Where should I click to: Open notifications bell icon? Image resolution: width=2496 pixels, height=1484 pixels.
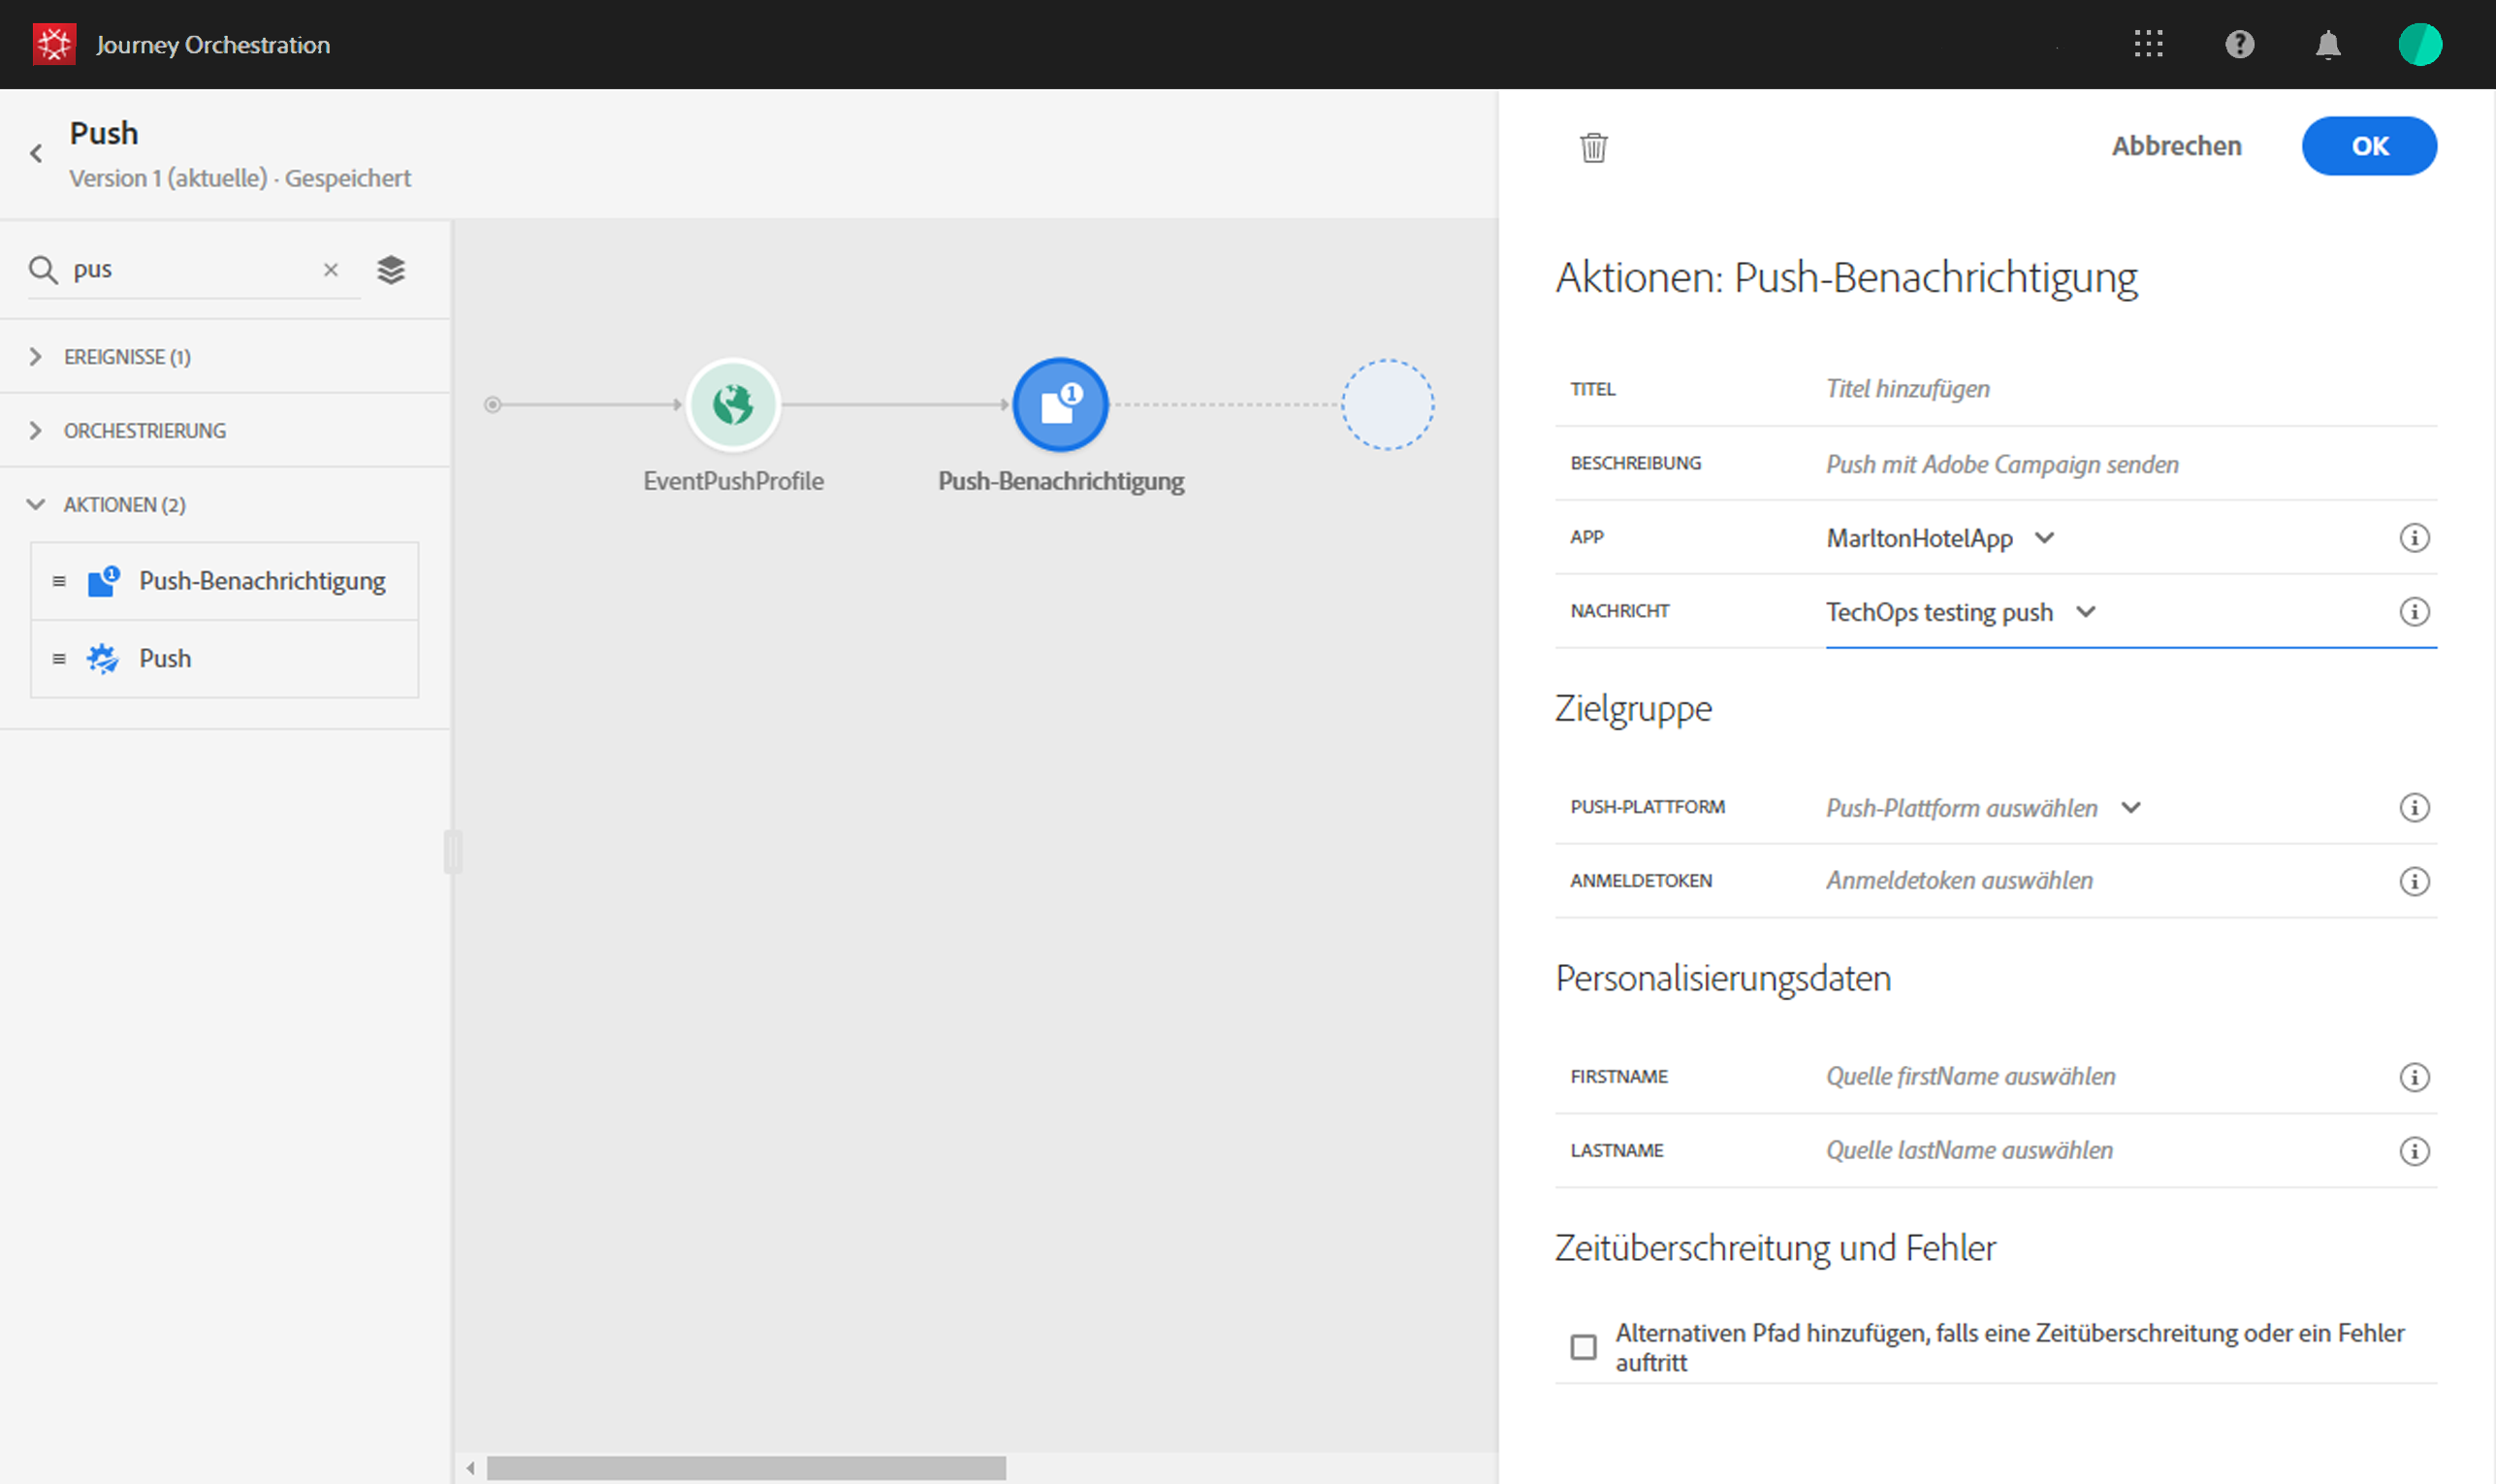coord(2328,44)
